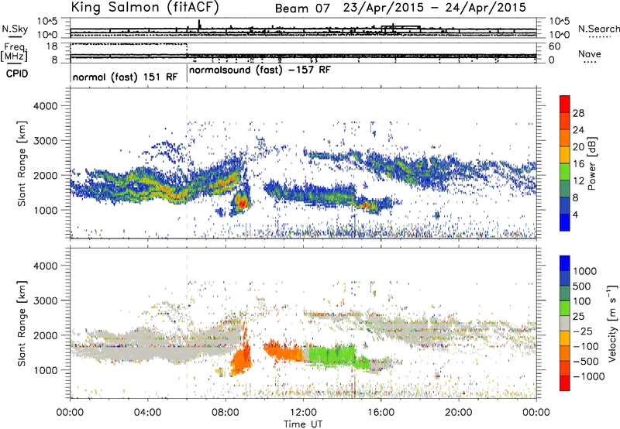Viewport: 620px width, 429px height.
Task: Click the '28' power color bar value
Action: point(578,113)
